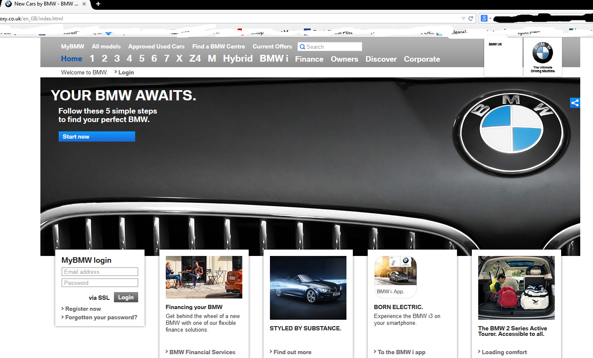Click the grey Login button in MyBMW login

(x=126, y=297)
